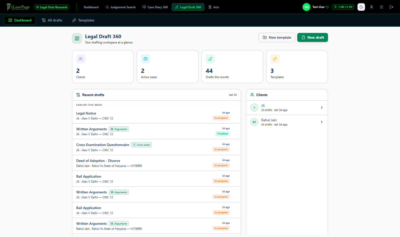Click 'last 20' label in Recent drafts
This screenshot has width=400, height=237.
tap(233, 95)
